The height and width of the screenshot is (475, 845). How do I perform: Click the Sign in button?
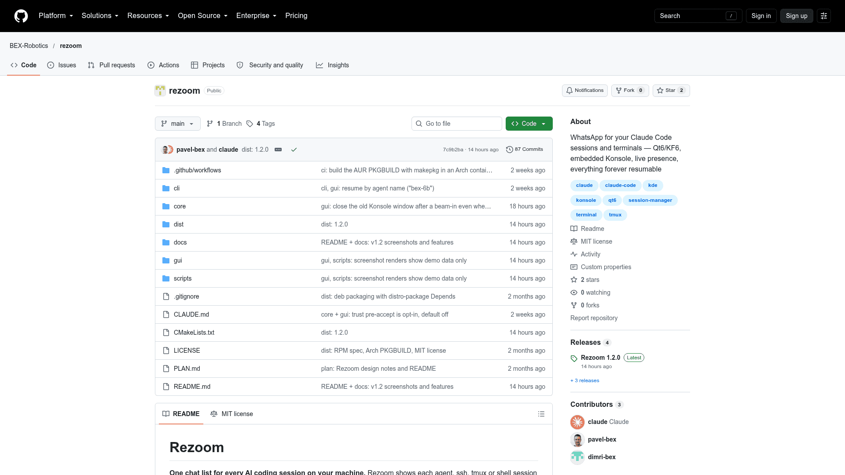761,16
